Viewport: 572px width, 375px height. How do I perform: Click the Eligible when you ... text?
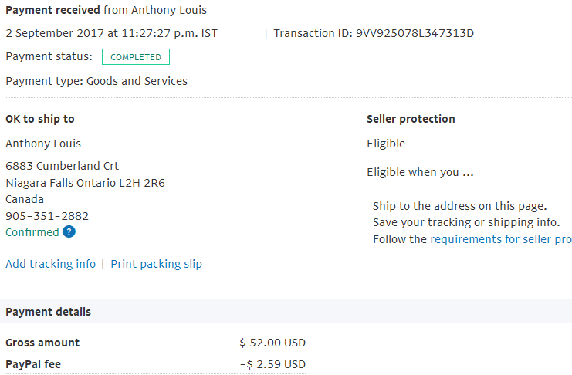(420, 172)
